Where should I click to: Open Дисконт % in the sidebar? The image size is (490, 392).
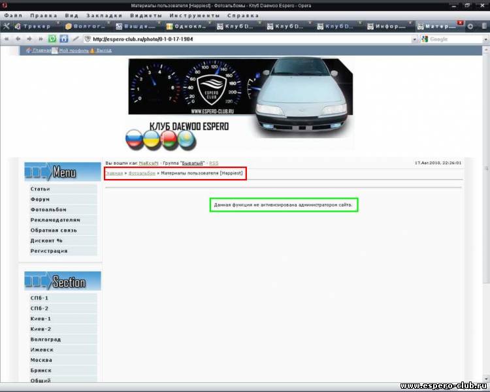[x=63, y=240]
